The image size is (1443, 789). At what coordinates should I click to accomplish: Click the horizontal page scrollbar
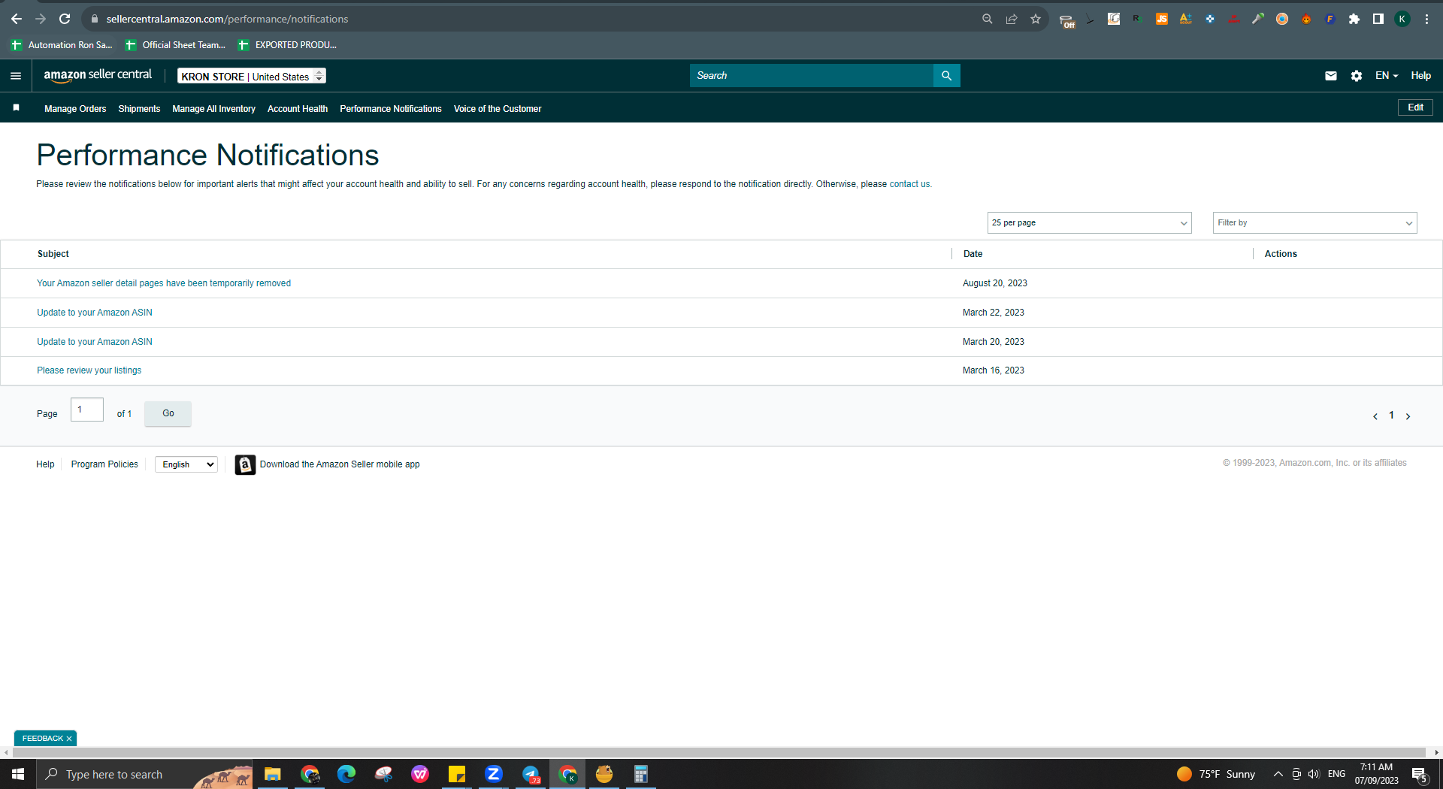[x=718, y=752]
